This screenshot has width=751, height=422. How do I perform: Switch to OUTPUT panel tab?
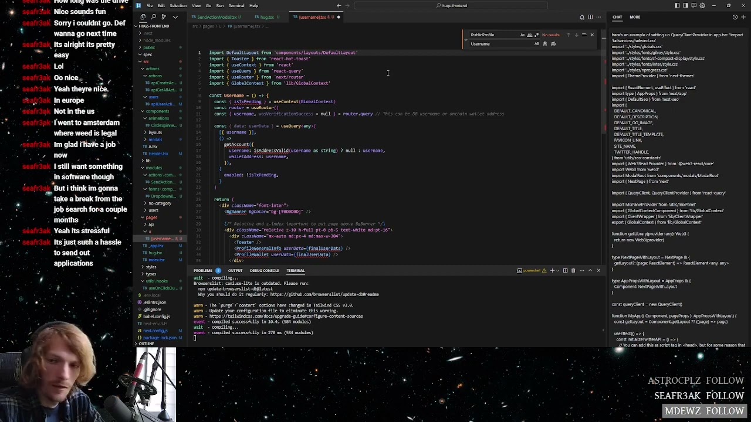tap(235, 271)
